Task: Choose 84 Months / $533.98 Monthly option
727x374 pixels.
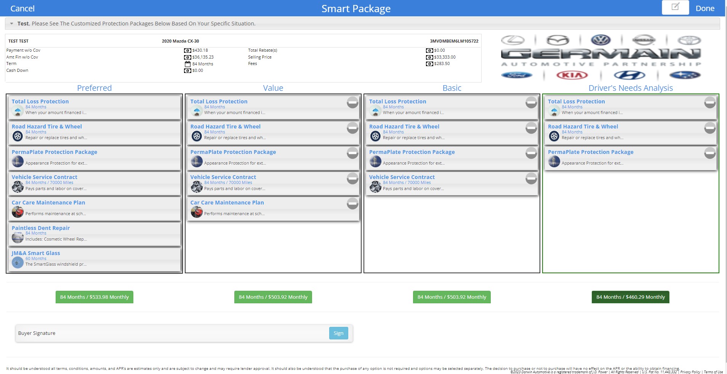Action: pos(94,297)
